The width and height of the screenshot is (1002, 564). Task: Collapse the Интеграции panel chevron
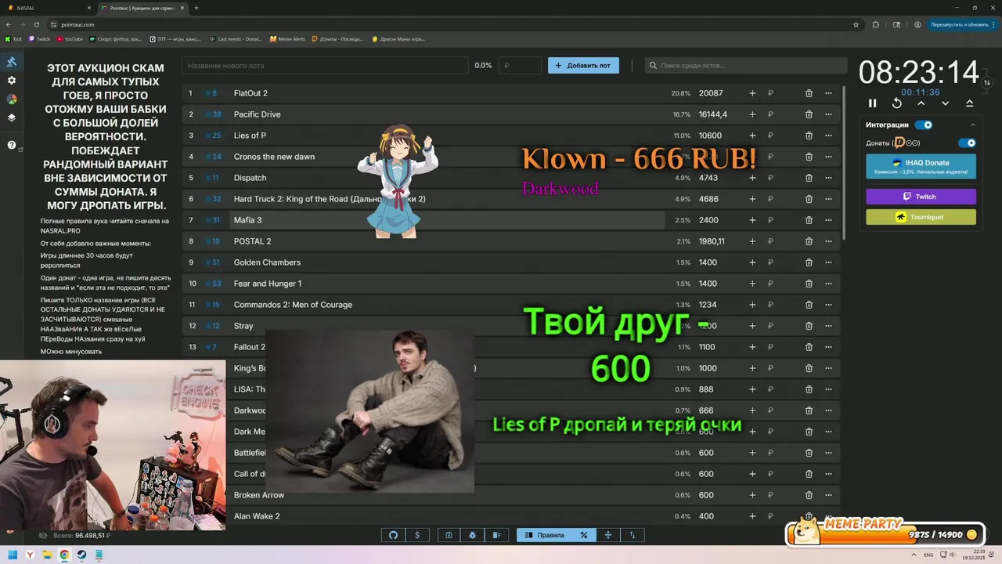973,125
